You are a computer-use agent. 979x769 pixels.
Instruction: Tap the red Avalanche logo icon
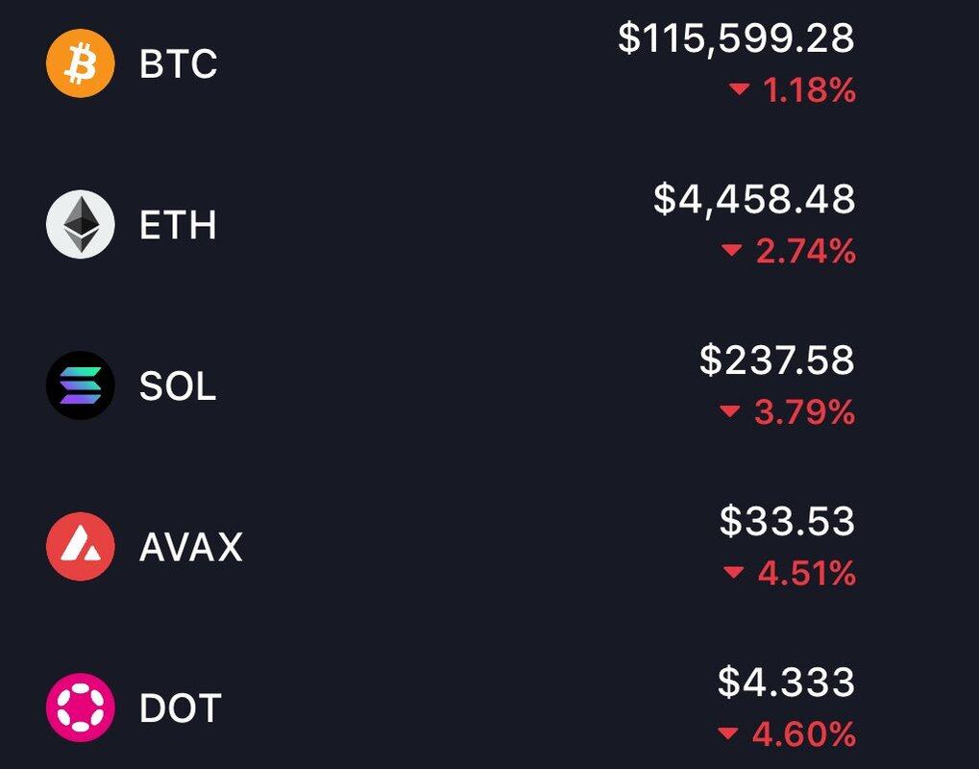pos(81,547)
